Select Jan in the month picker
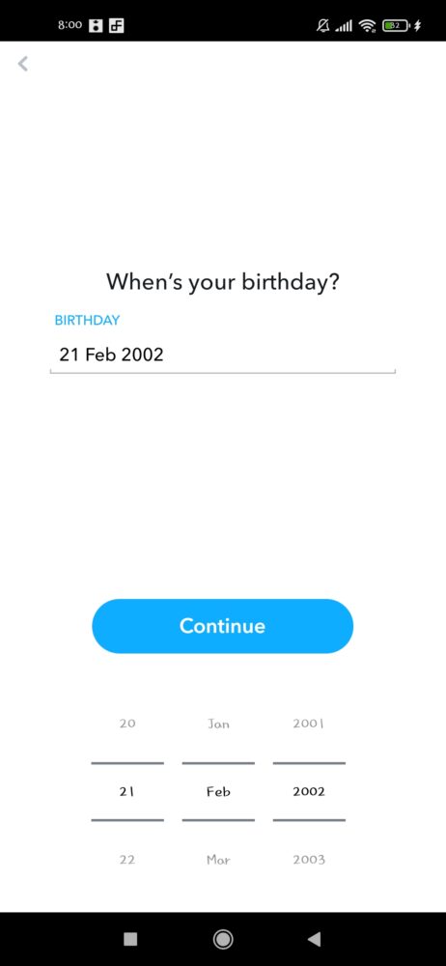The width and height of the screenshot is (446, 966). tap(219, 724)
